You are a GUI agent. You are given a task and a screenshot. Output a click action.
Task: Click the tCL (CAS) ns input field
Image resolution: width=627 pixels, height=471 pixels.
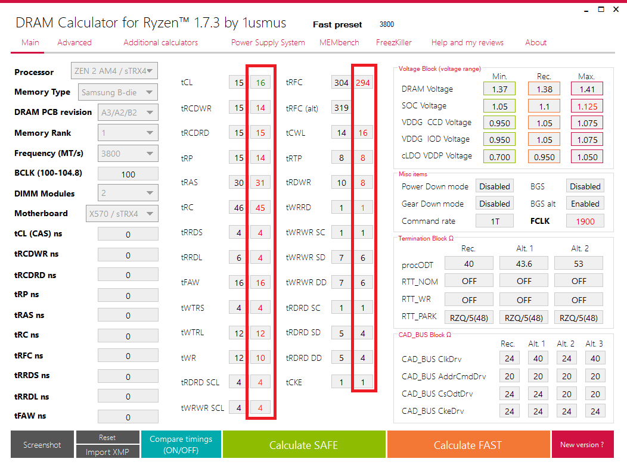[x=128, y=234]
